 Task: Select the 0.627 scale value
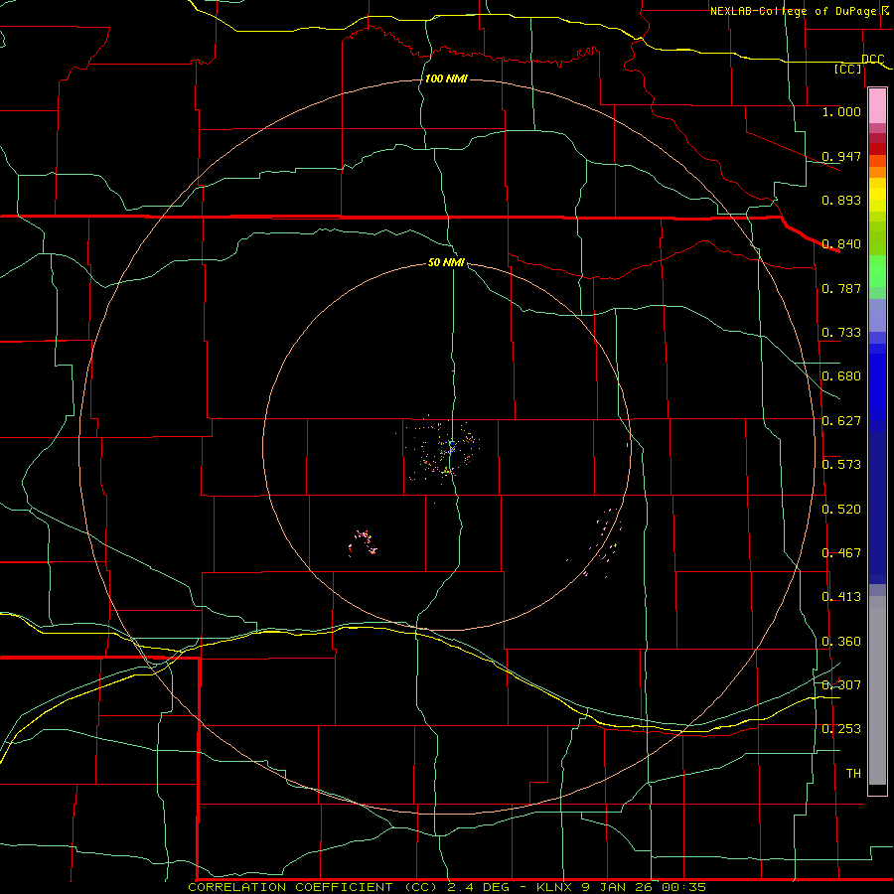tap(841, 421)
